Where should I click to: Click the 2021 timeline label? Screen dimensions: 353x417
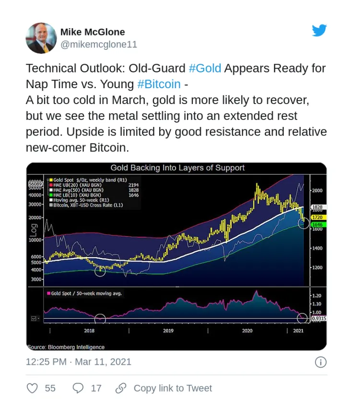[298, 331]
